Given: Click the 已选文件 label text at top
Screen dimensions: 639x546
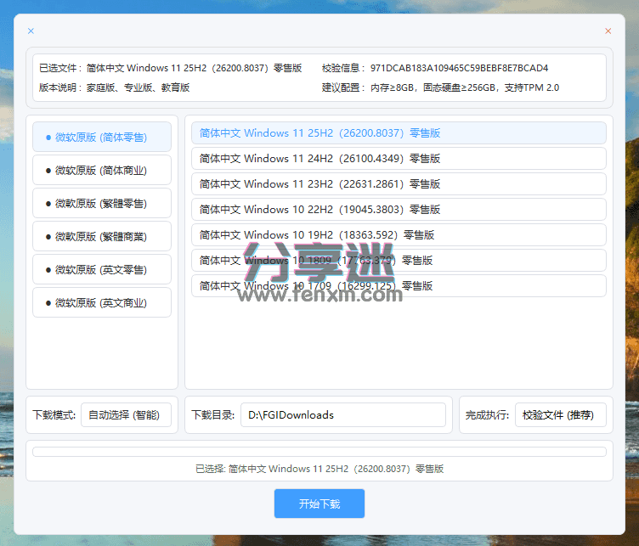Looking at the screenshot, I should click(60, 68).
